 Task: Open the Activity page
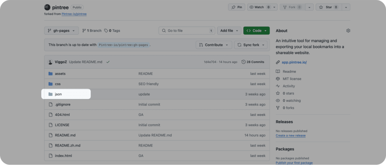click(289, 86)
